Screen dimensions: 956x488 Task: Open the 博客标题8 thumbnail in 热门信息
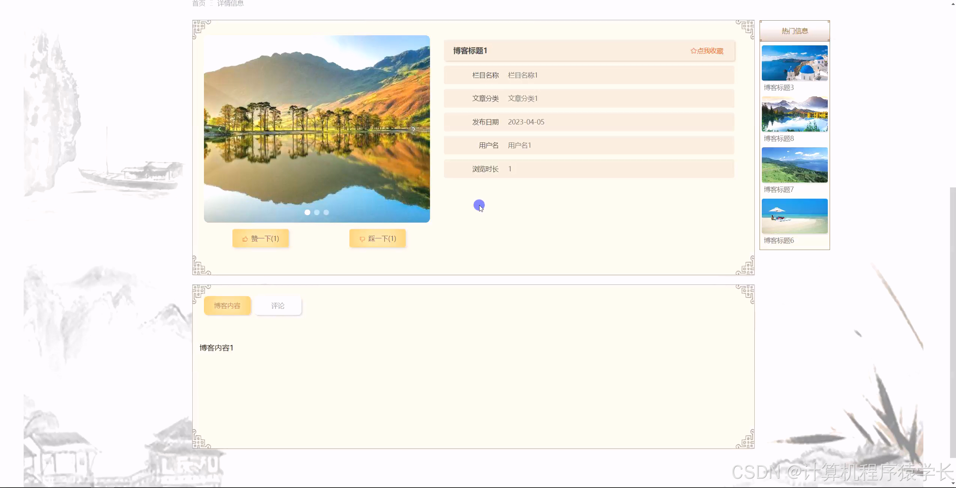click(794, 114)
